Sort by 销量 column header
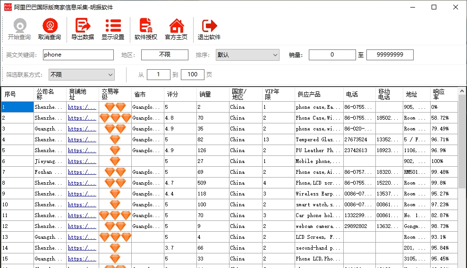 [213, 95]
